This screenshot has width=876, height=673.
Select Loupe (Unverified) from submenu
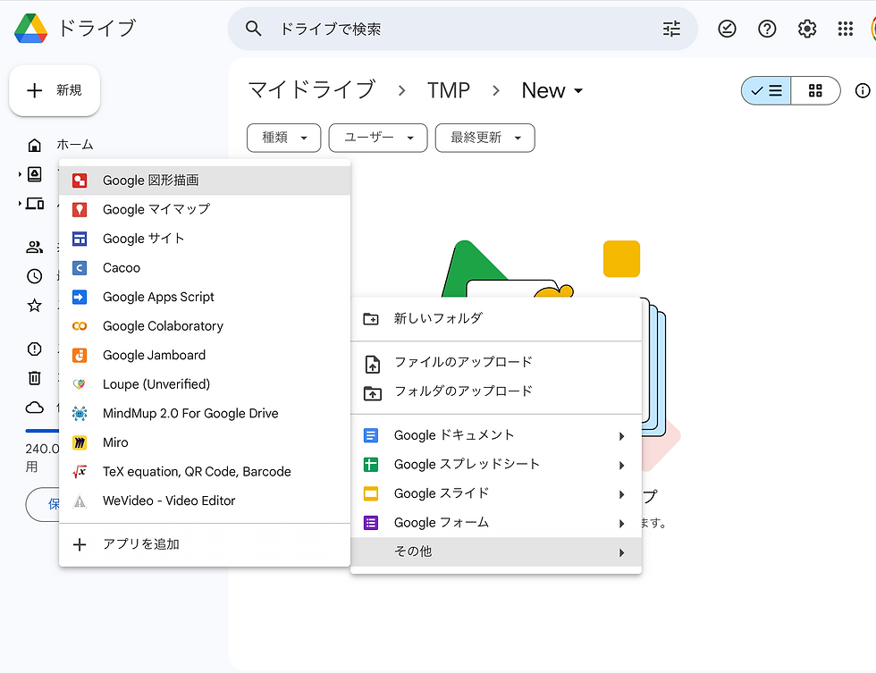(205, 384)
